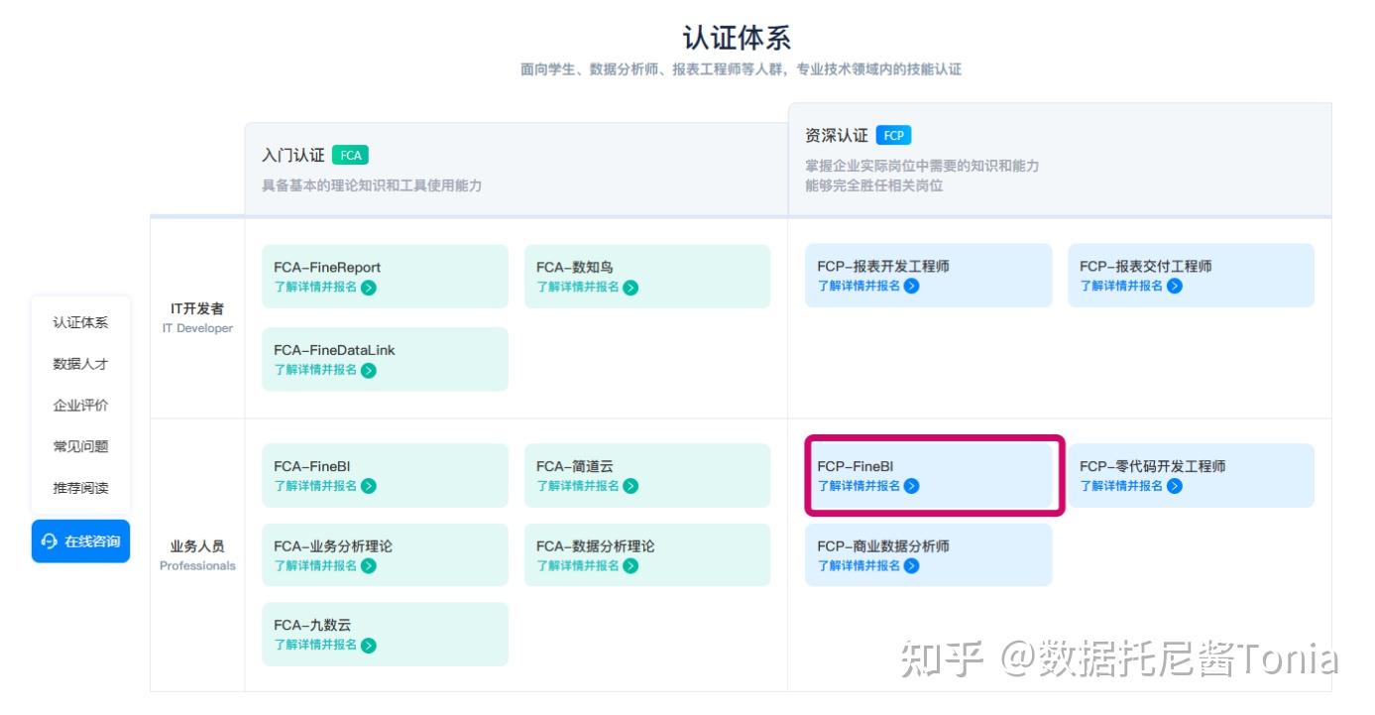
Task: Click the 在线咨询 button
Action: (80, 541)
